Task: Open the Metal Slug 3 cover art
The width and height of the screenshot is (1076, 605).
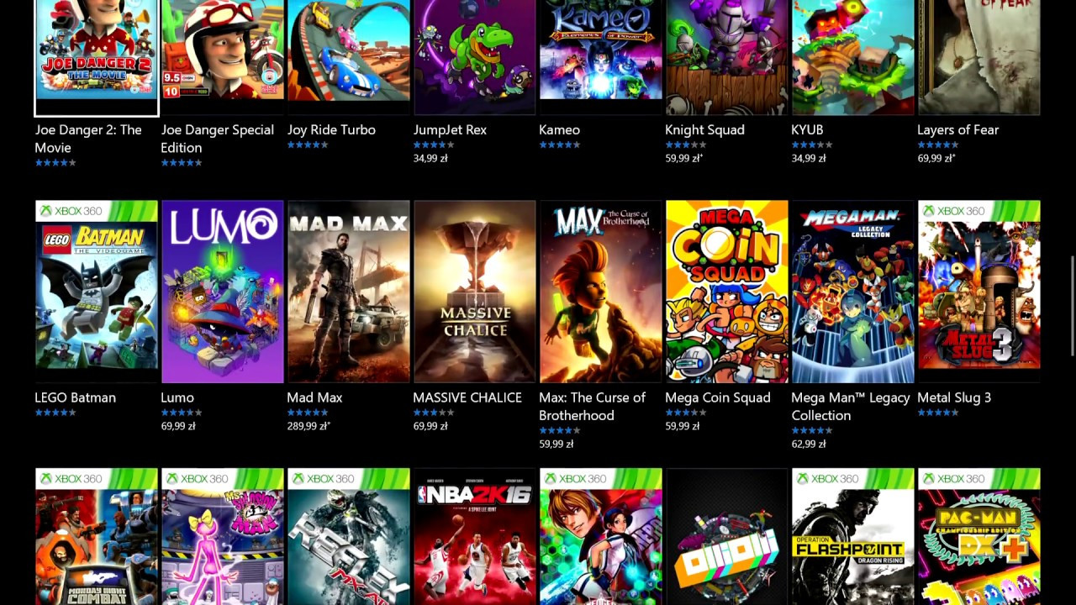Action: (979, 292)
